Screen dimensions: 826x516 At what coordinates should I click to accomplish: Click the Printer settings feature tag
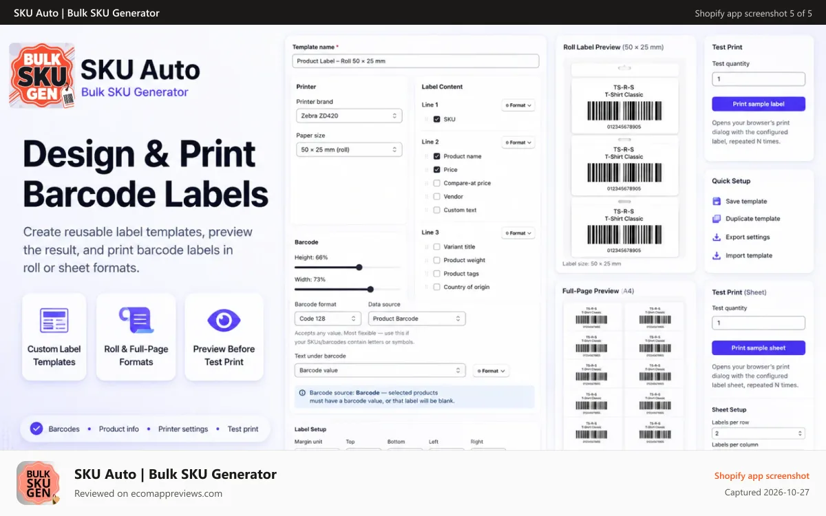[183, 429]
